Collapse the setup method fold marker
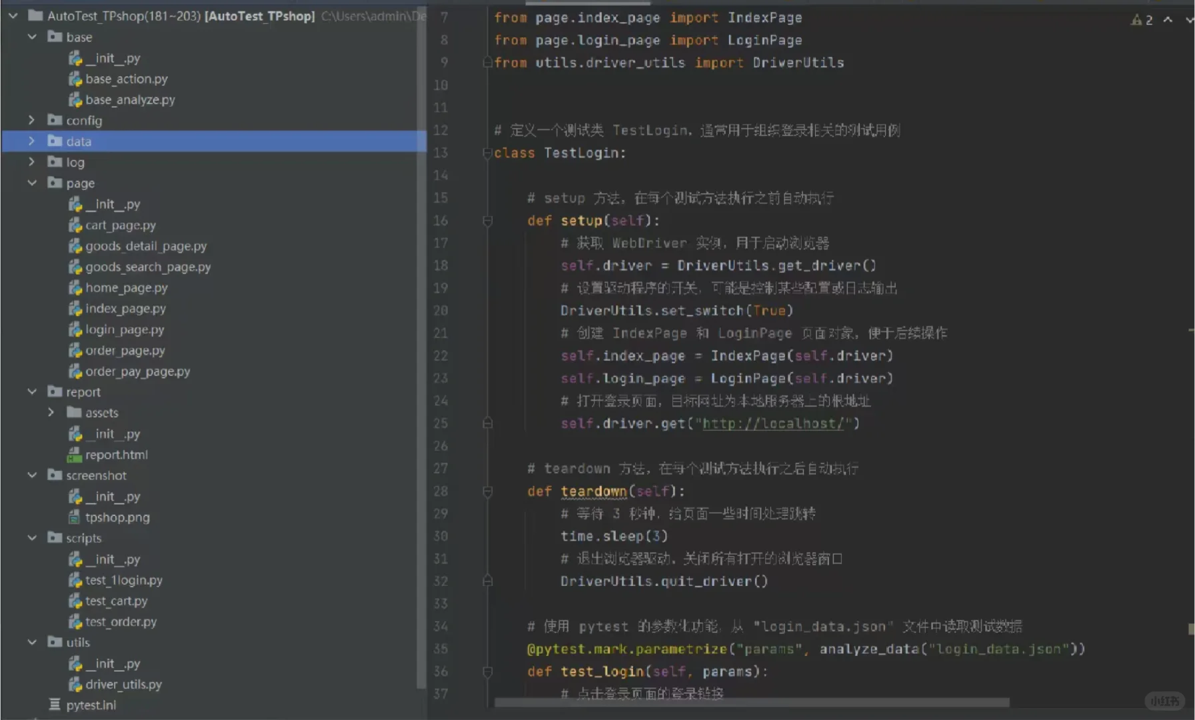 tap(489, 221)
